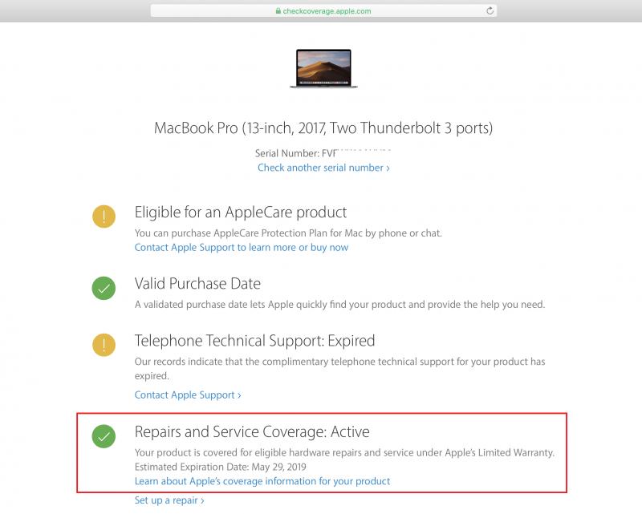
Task: Click the green checkmark next to Valid Purchase Date
Action: tap(104, 288)
